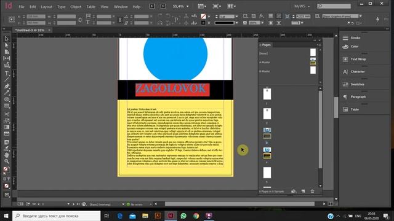The image size is (394, 221).
Task: Select the Pen tool
Action: (7, 86)
